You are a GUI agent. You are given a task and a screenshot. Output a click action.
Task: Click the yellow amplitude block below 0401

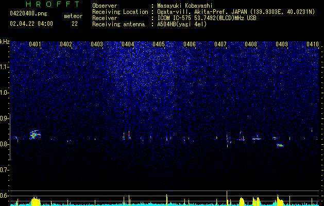pos(36,201)
